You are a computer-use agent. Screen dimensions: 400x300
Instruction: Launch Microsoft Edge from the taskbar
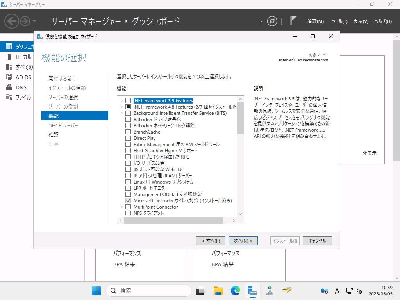[x=235, y=291]
